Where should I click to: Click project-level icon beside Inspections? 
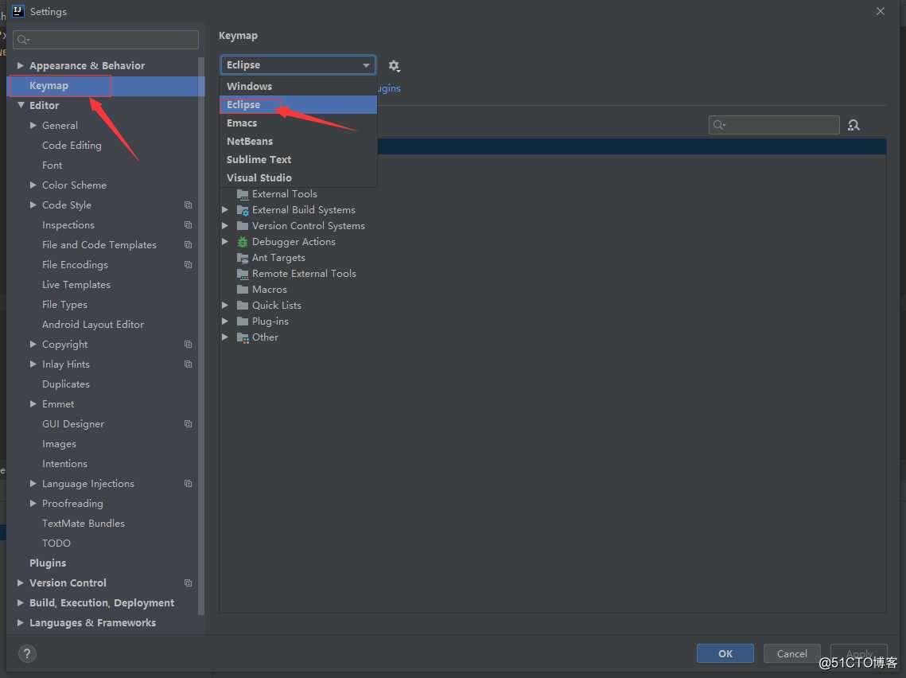pos(188,225)
